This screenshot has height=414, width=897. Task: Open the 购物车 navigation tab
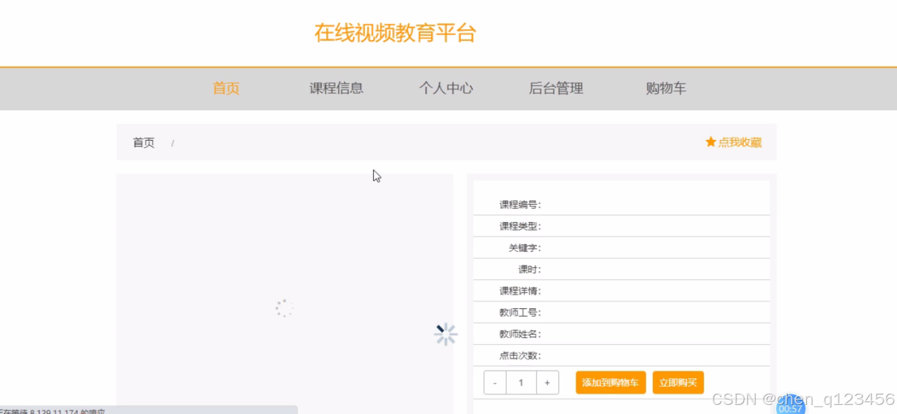666,88
